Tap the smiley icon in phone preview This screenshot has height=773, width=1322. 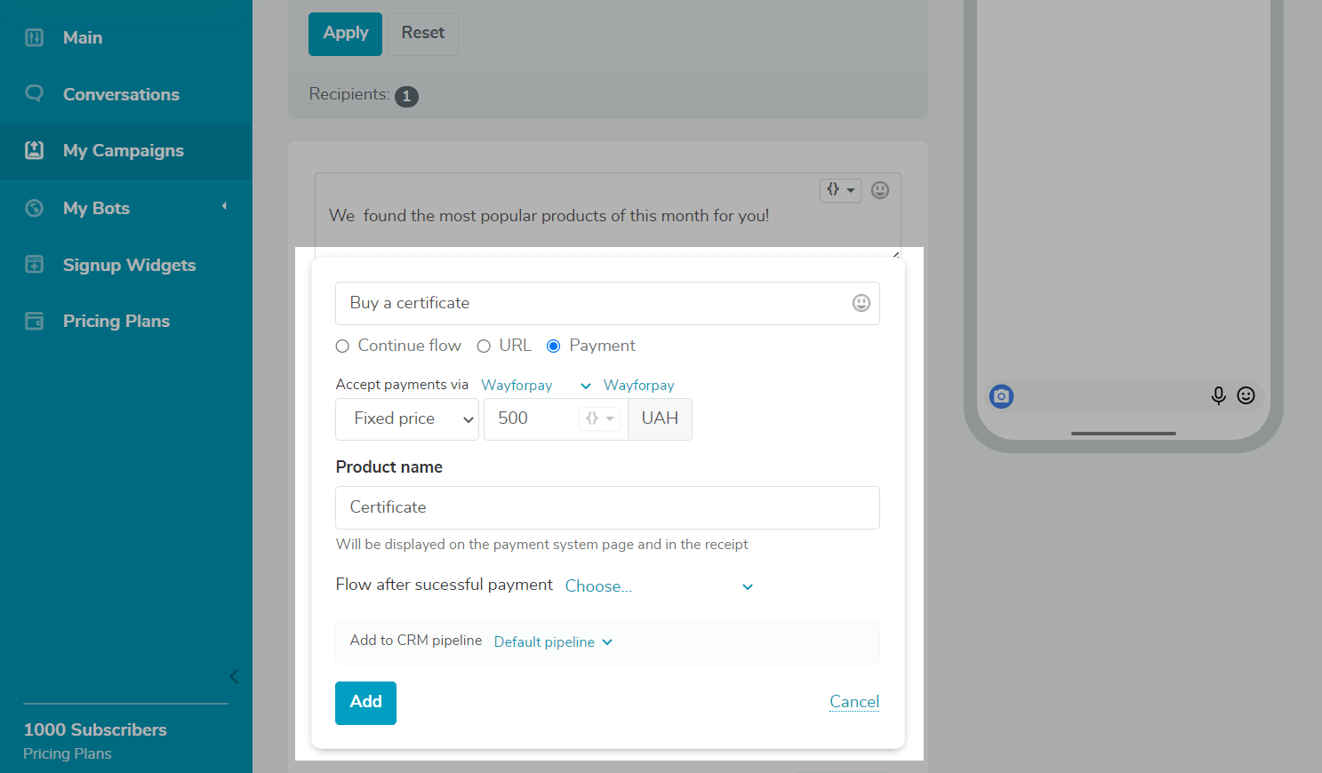pyautogui.click(x=1246, y=395)
